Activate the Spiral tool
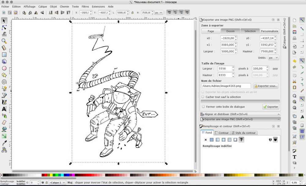Viewport: 306px width, 186px height. [4, 82]
